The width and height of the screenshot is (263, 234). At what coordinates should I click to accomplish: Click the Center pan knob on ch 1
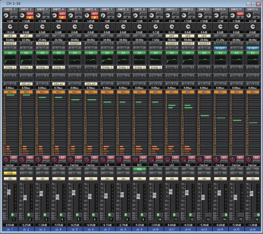point(6,159)
